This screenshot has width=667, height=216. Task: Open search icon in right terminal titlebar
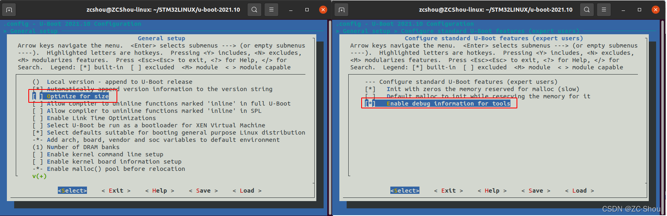pos(587,10)
